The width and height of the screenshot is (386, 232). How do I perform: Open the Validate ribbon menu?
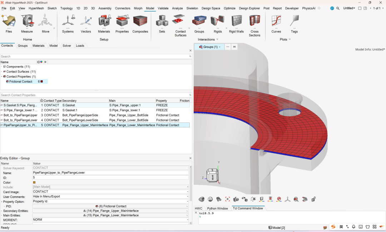click(163, 8)
